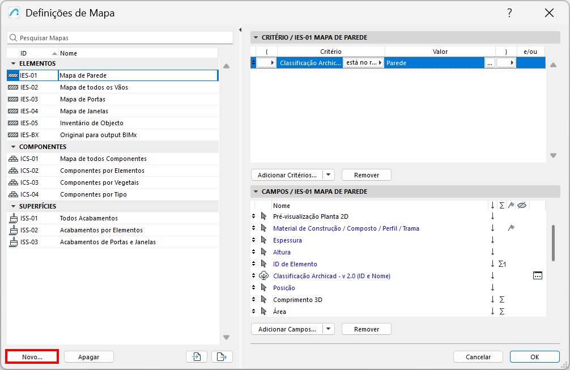Click the cursor icon beside Pré-visualização Planta 2D
Screen dimensions: 570x370
(x=263, y=216)
